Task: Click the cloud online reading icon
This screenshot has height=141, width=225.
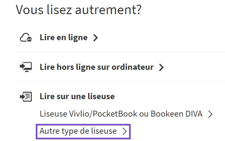Action: pos(26,38)
